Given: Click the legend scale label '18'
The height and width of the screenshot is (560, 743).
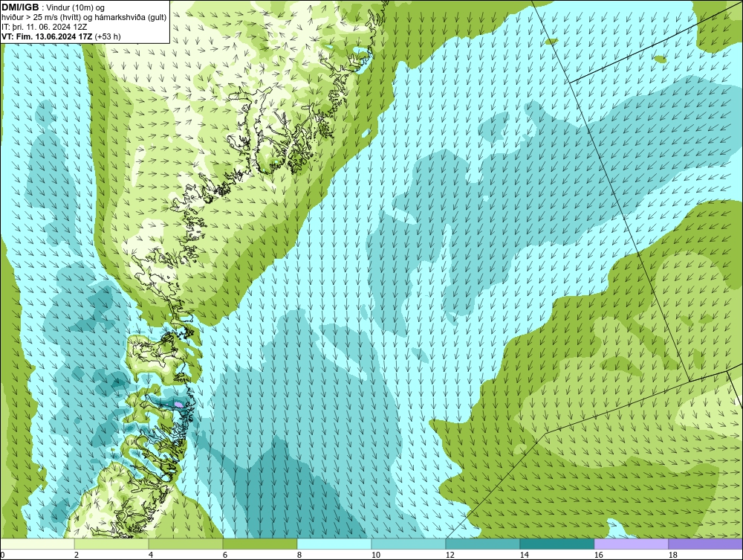Looking at the screenshot, I should [x=673, y=555].
